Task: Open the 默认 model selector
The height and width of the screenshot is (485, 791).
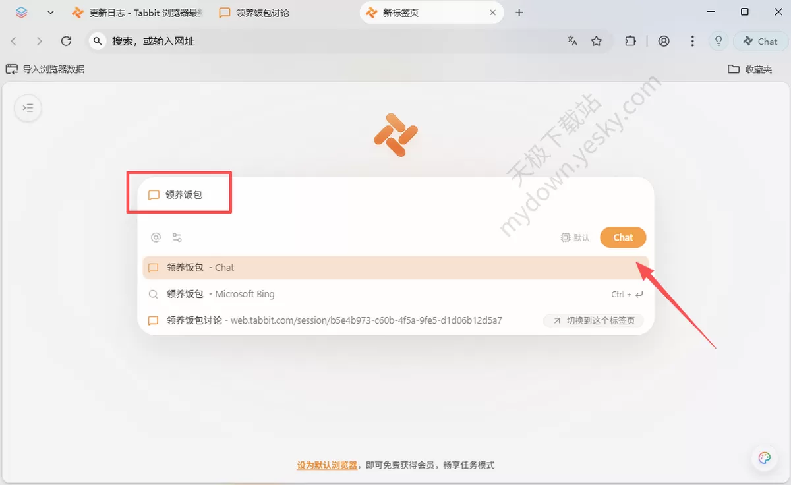Action: 575,237
